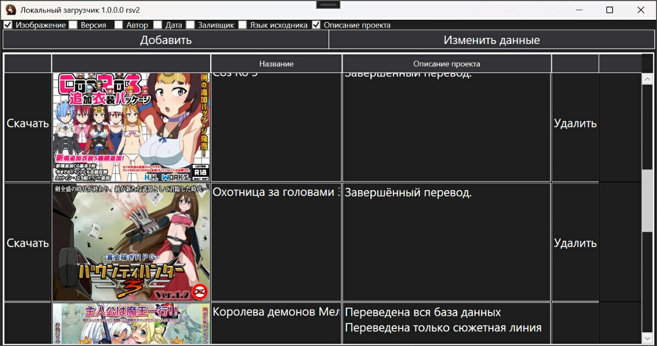The width and height of the screenshot is (657, 346).
Task: Enable the Автор checkbox
Action: click(x=118, y=25)
